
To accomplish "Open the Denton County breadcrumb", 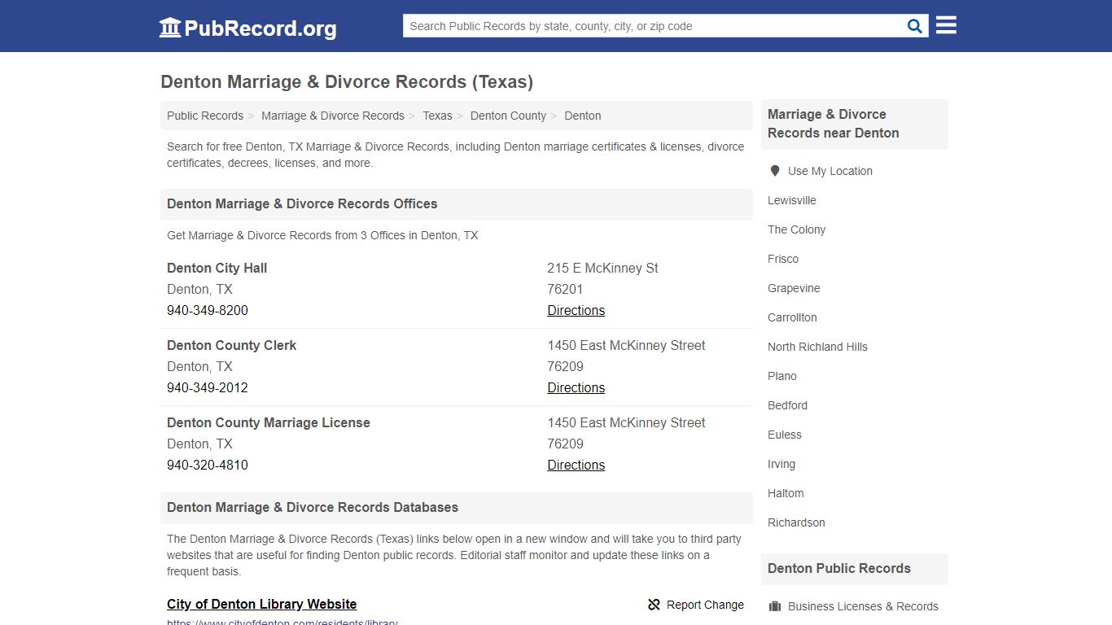I will 508,116.
